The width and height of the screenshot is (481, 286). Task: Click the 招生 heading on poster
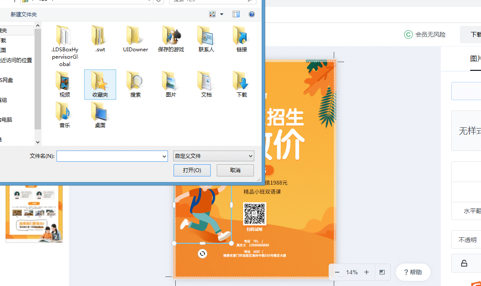point(285,117)
